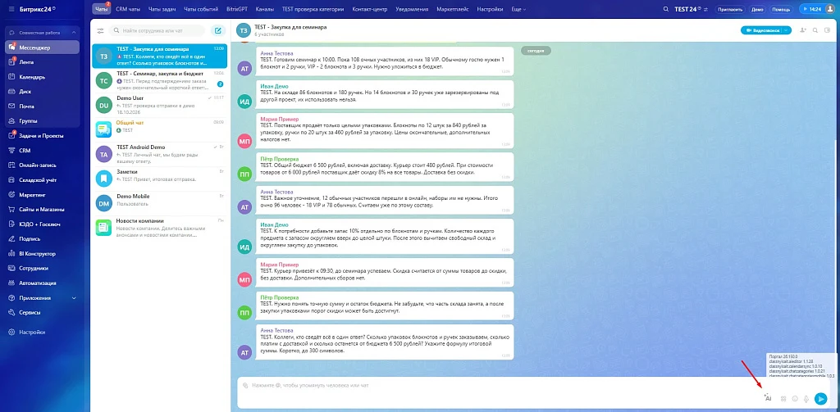
Task: Open the Demo Mobile chat
Action: pos(160,203)
